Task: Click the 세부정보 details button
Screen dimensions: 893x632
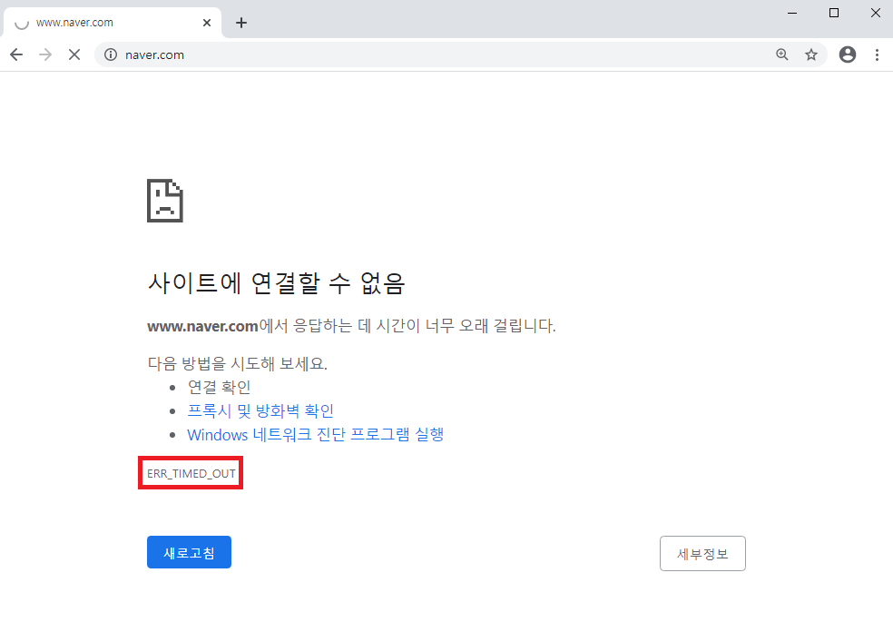Action: 702,553
